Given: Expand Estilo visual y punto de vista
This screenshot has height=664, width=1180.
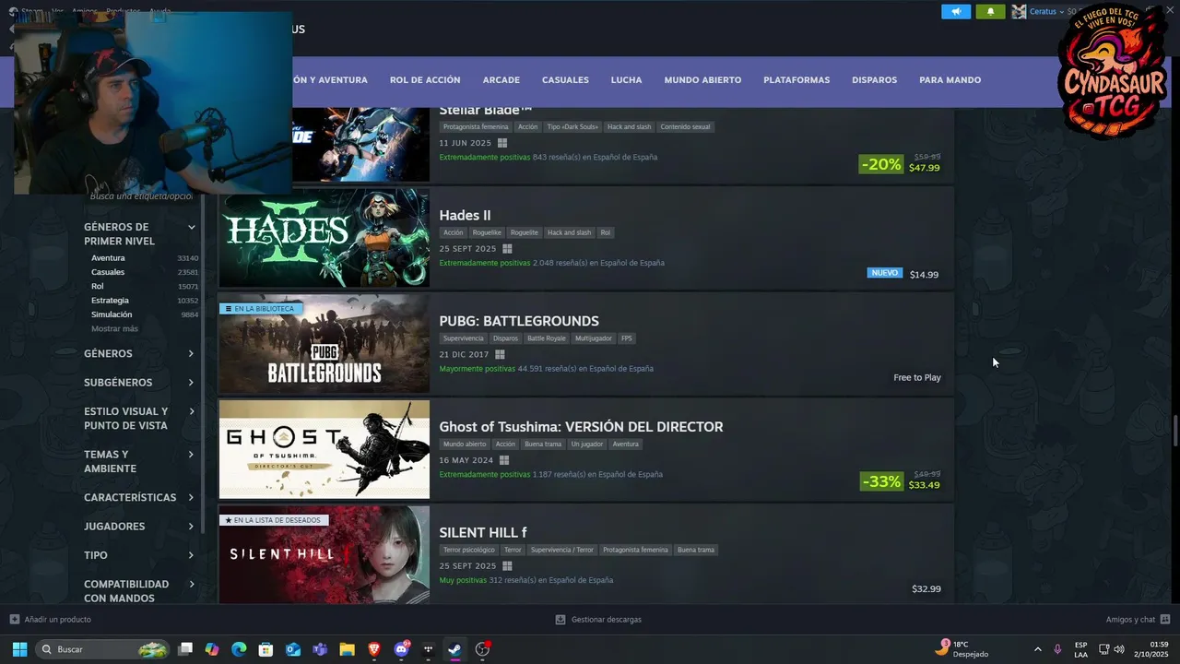Looking at the screenshot, I should (x=139, y=419).
